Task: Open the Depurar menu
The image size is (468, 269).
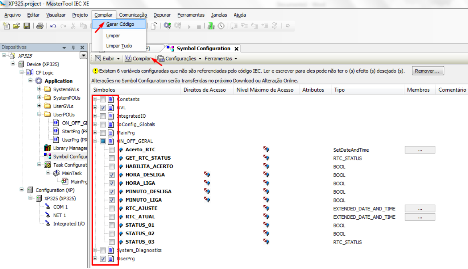Action: (x=162, y=15)
